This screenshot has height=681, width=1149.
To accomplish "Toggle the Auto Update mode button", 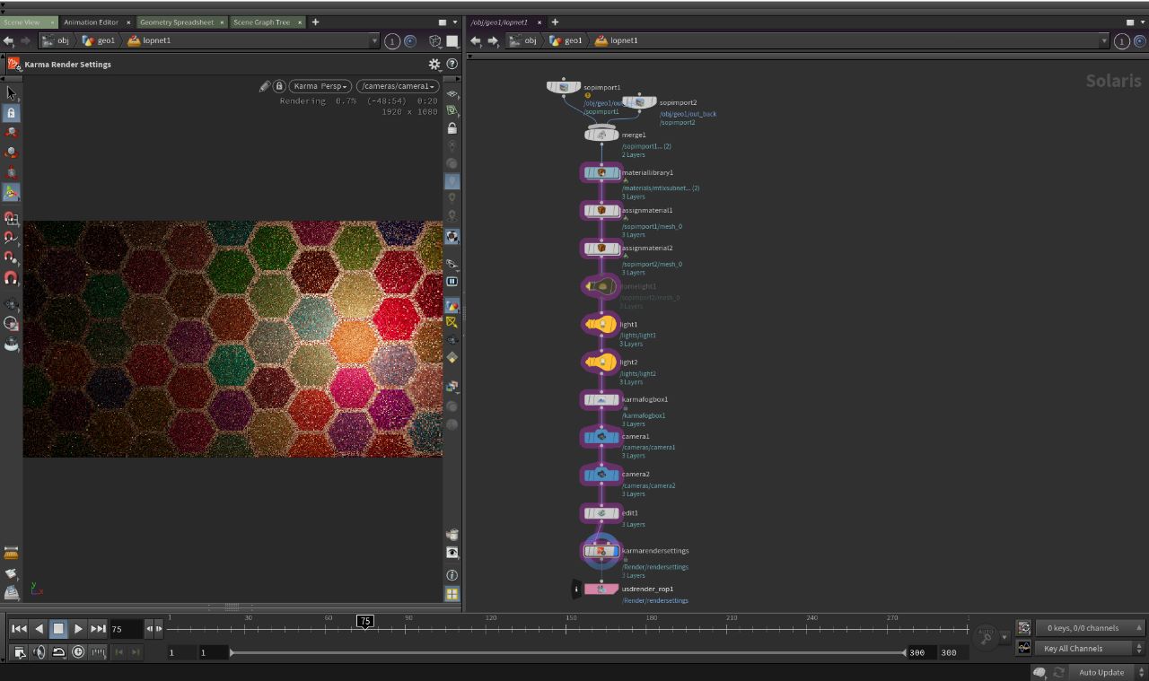I will (1101, 672).
